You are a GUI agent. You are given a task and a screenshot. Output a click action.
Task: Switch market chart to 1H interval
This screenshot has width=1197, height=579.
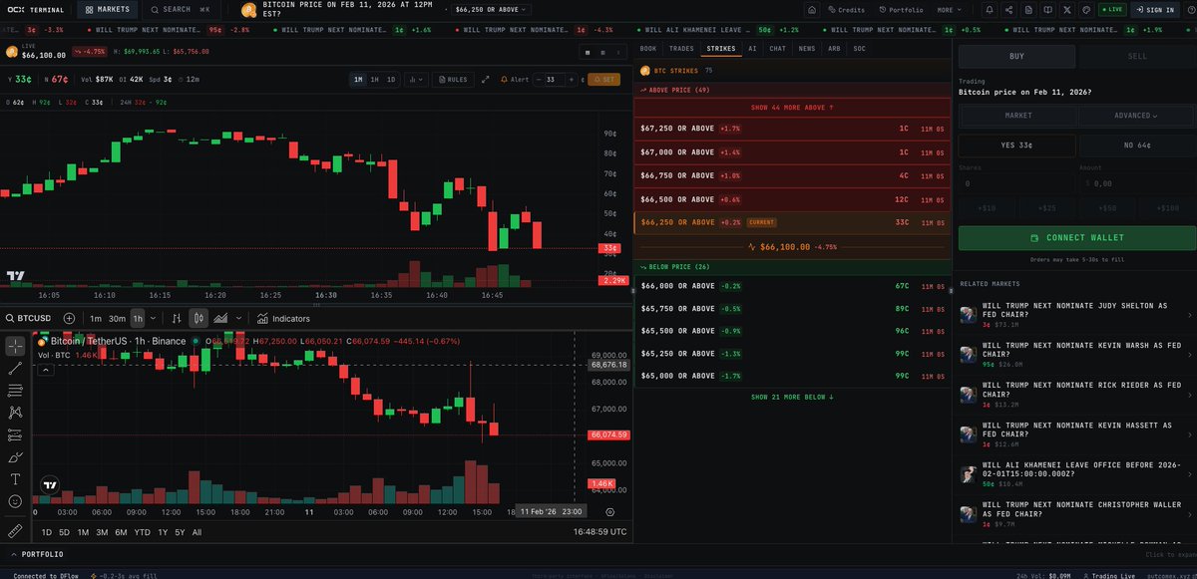tap(375, 80)
